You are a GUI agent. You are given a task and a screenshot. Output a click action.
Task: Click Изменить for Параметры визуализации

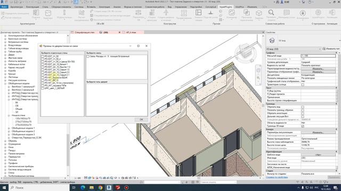[318, 132]
